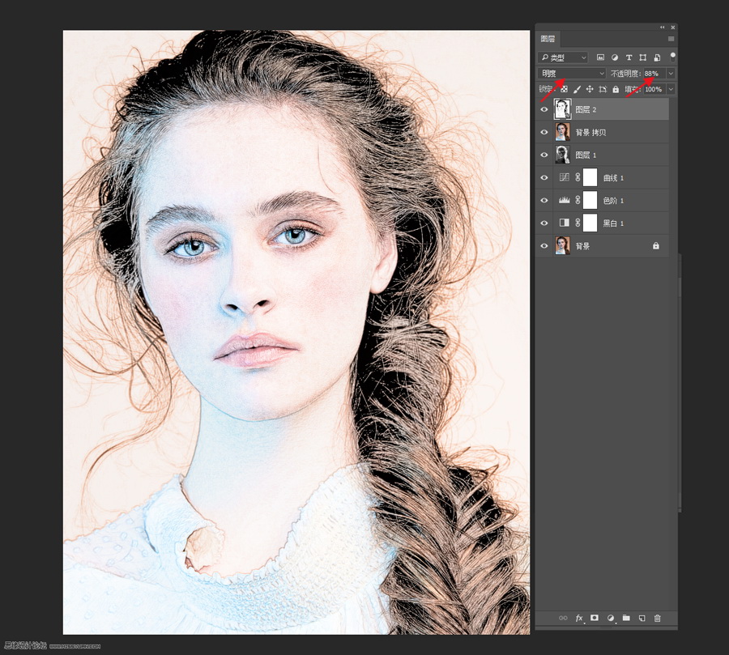Delete layer with trash icon
This screenshot has width=729, height=655.
pyautogui.click(x=658, y=619)
